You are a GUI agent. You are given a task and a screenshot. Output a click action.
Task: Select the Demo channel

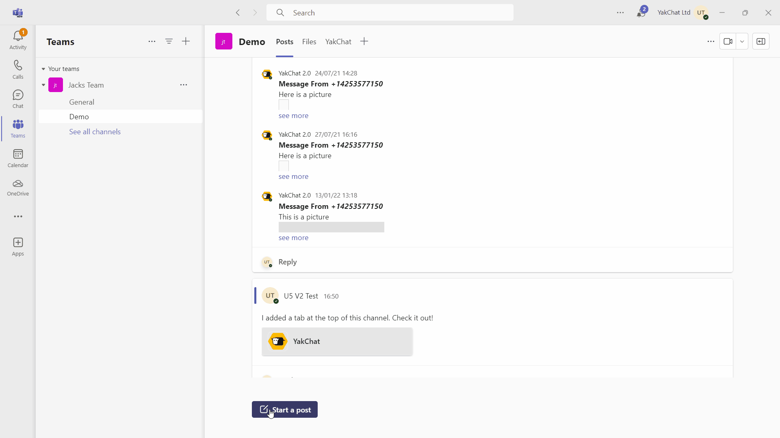pyautogui.click(x=120, y=117)
